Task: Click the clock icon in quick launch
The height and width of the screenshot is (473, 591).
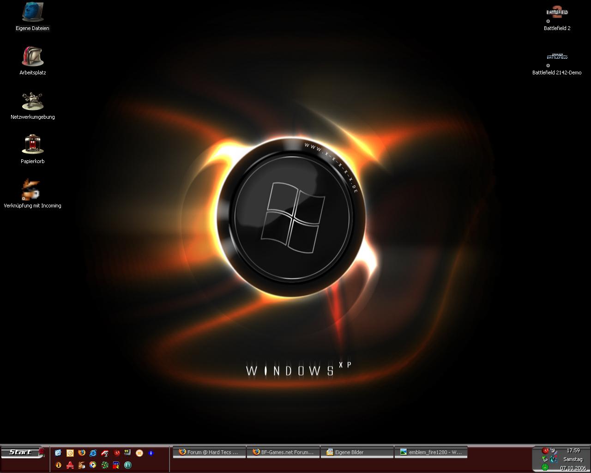Action: (70, 453)
